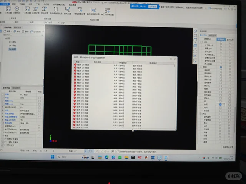The width and height of the screenshot is (246, 184).
Task: Click 复制 in component list panel
Action: pyautogui.click(x=17, y=31)
